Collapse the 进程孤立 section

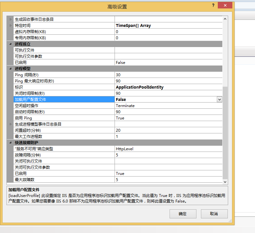(10, 44)
